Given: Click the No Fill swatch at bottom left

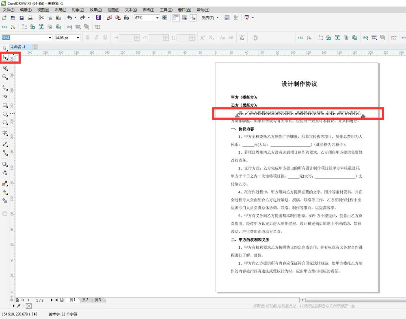Looking at the screenshot, I should [28, 306].
